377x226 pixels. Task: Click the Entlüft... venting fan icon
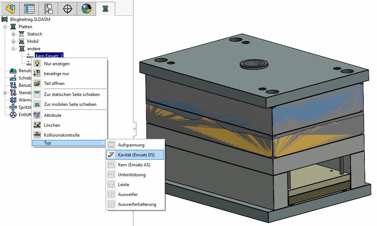coord(13,115)
